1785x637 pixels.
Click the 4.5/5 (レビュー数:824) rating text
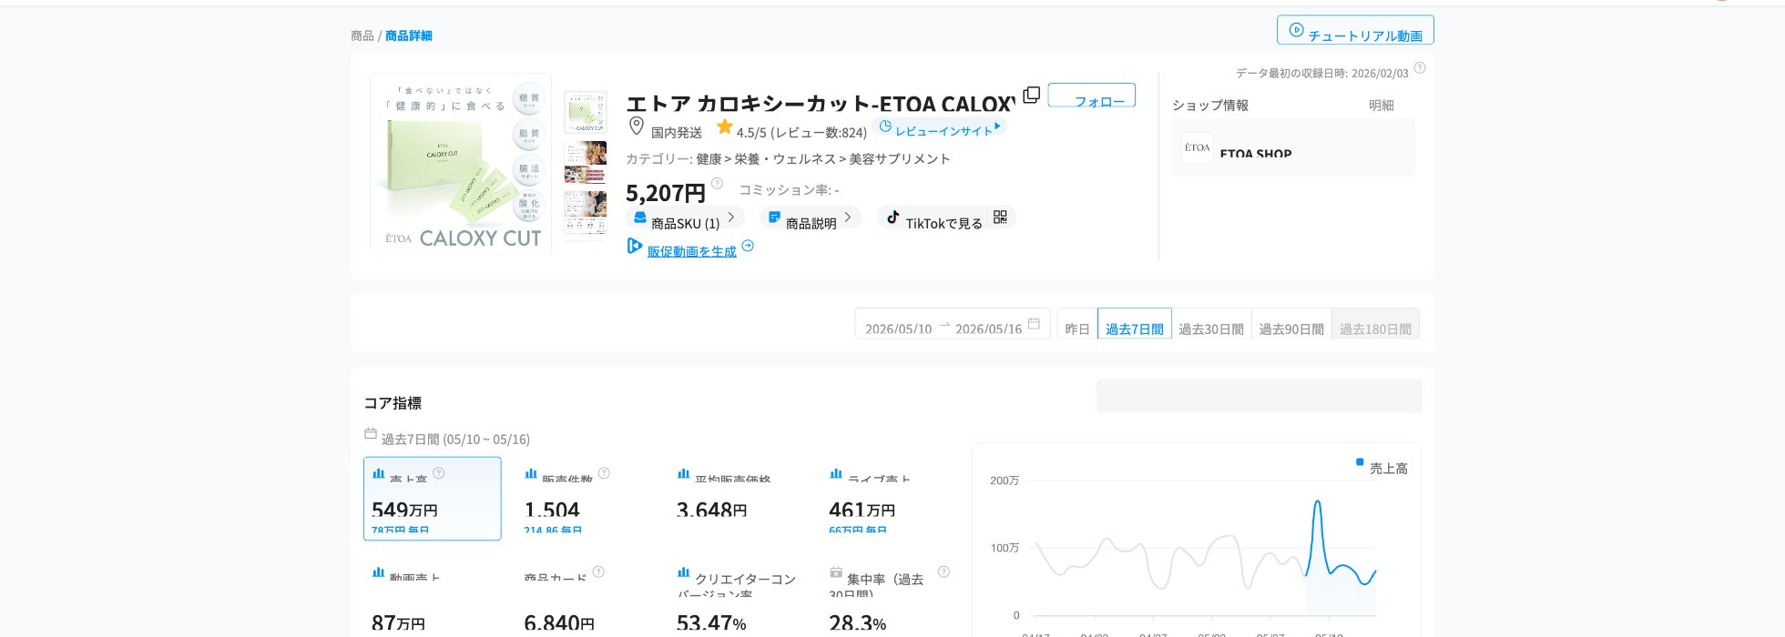pyautogui.click(x=801, y=132)
